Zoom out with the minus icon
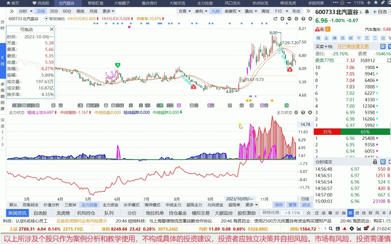 (349, 3)
